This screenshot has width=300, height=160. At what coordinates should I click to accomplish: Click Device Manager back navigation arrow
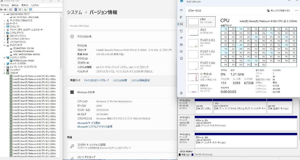coord(2,9)
